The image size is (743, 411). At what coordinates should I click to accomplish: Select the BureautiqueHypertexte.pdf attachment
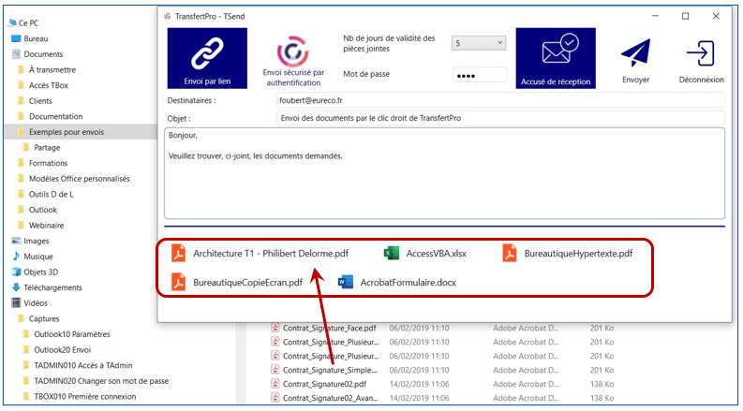[x=577, y=253]
